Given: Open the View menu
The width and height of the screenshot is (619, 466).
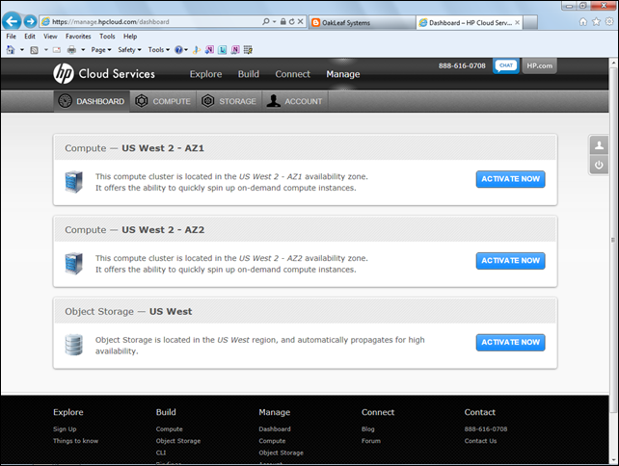Looking at the screenshot, I should [x=50, y=37].
